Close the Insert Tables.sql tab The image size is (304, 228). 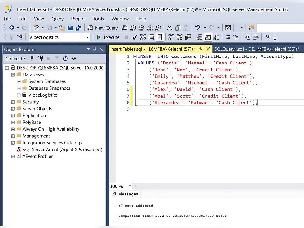tap(208, 49)
